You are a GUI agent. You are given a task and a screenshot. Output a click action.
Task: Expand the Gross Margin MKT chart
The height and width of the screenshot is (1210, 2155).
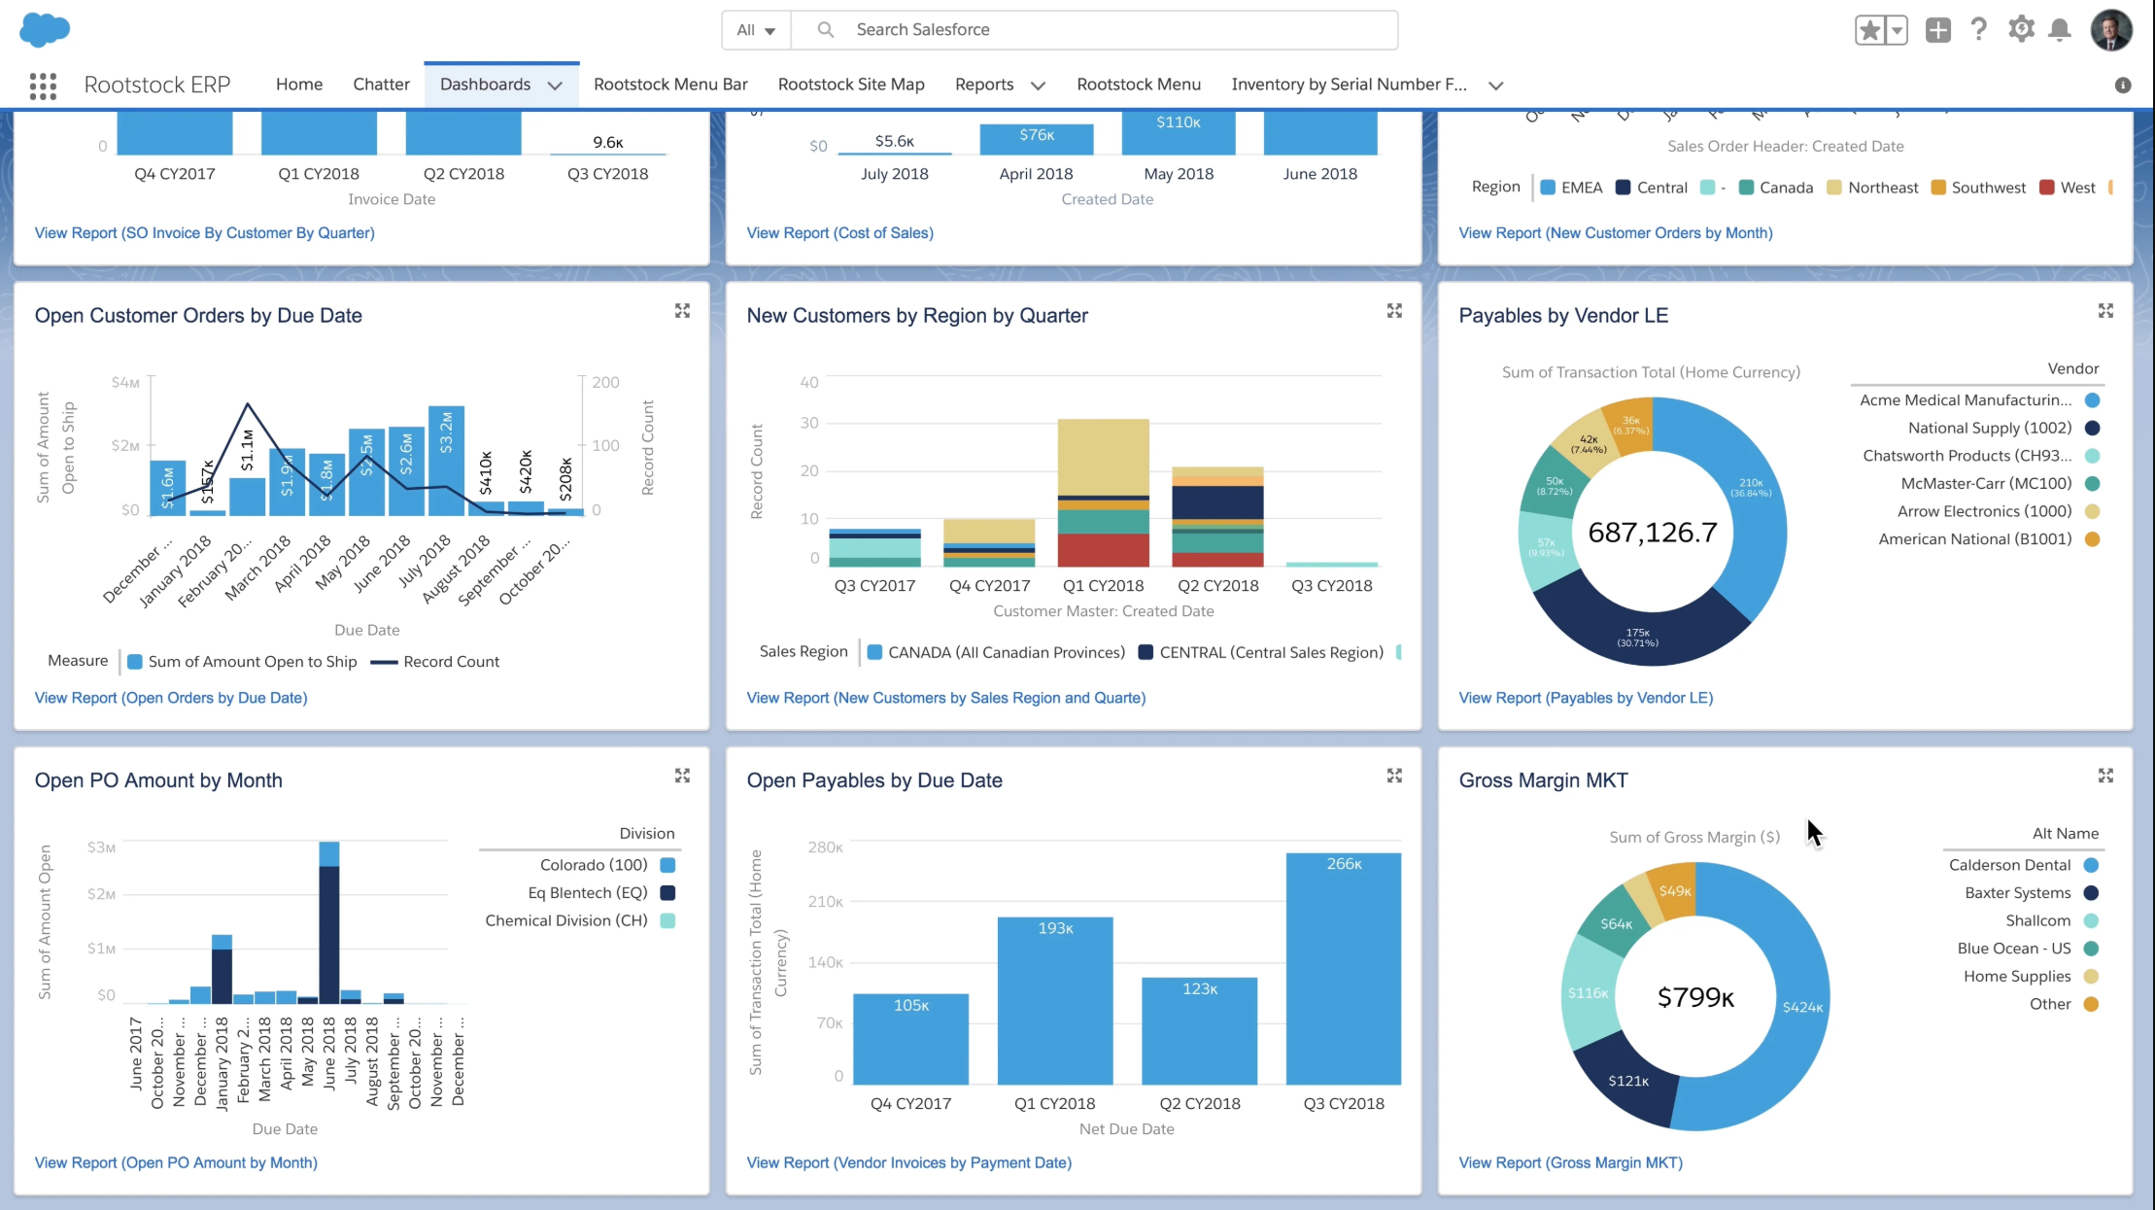2106,776
